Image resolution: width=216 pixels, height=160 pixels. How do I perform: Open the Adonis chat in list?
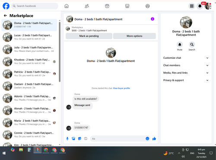click(x=29, y=98)
